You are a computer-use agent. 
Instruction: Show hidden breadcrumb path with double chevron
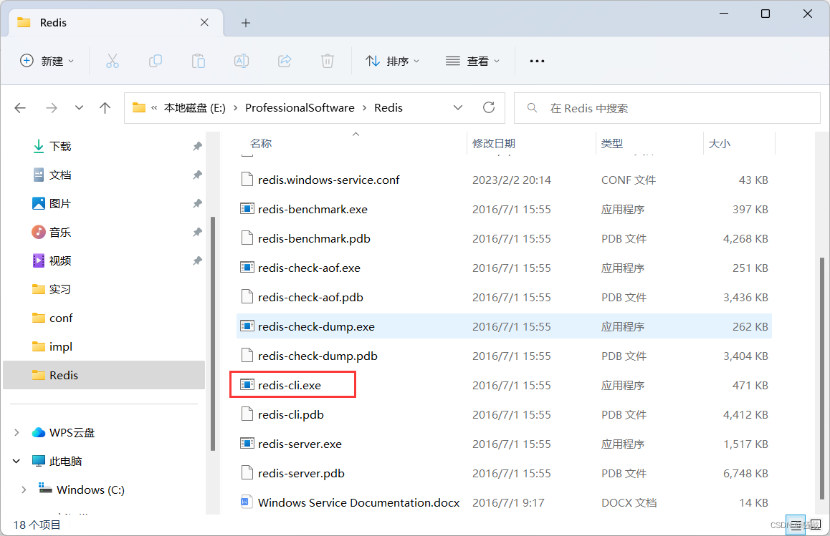click(154, 108)
